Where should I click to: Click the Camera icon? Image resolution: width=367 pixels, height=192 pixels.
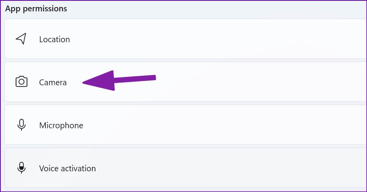21,82
